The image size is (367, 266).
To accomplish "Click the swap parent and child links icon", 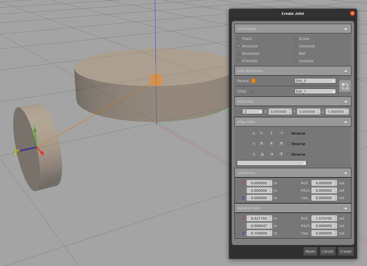I will 345,86.
